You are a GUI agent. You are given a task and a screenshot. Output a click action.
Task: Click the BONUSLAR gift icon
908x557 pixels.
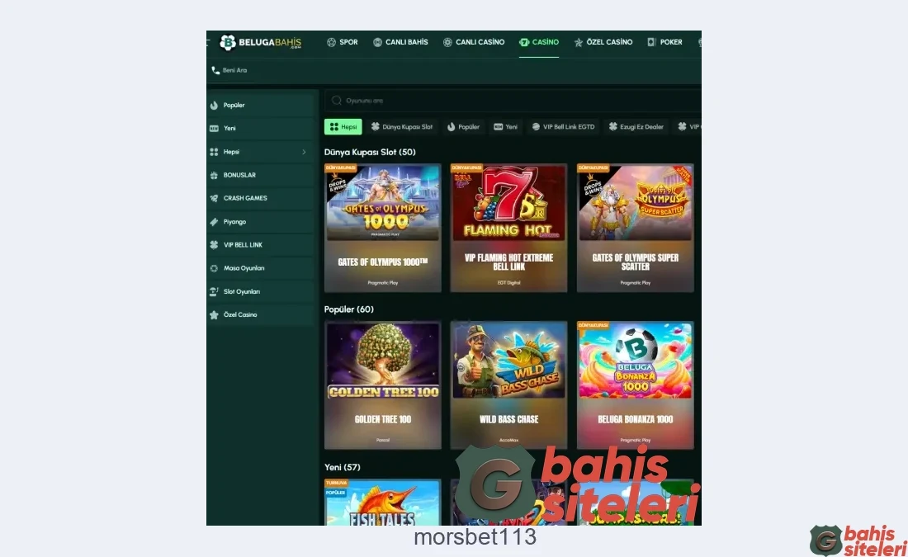click(215, 175)
